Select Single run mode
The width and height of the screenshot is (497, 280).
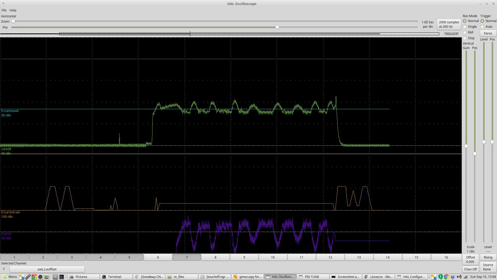click(470, 27)
